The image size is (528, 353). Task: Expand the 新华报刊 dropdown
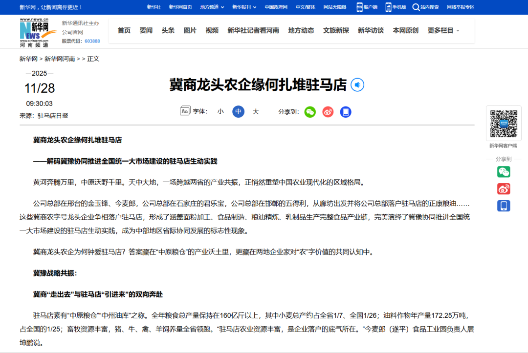tap(244, 7)
